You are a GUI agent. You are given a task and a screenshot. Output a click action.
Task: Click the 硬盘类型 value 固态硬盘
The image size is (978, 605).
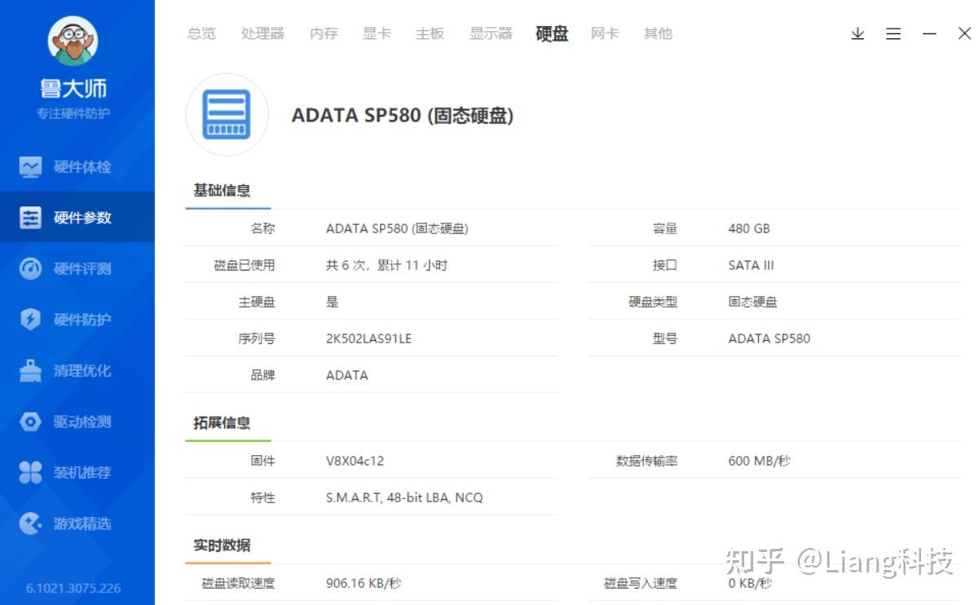tap(753, 302)
